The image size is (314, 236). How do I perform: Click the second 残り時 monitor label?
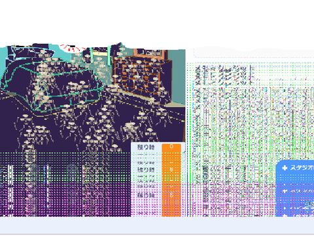[146, 170]
